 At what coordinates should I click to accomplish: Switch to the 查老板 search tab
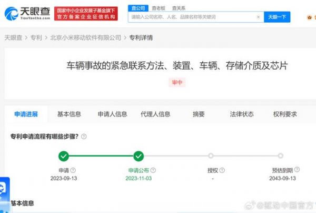(x=158, y=8)
